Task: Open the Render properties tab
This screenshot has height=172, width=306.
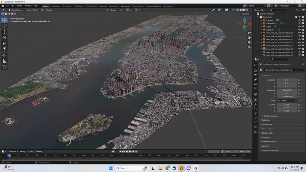Action: coord(255,70)
